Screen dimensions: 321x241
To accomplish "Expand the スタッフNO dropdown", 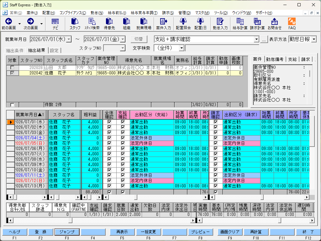I will [x=123, y=48].
